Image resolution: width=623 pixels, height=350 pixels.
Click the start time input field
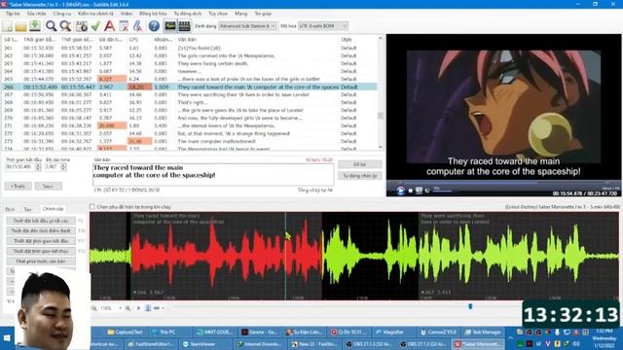(19, 167)
